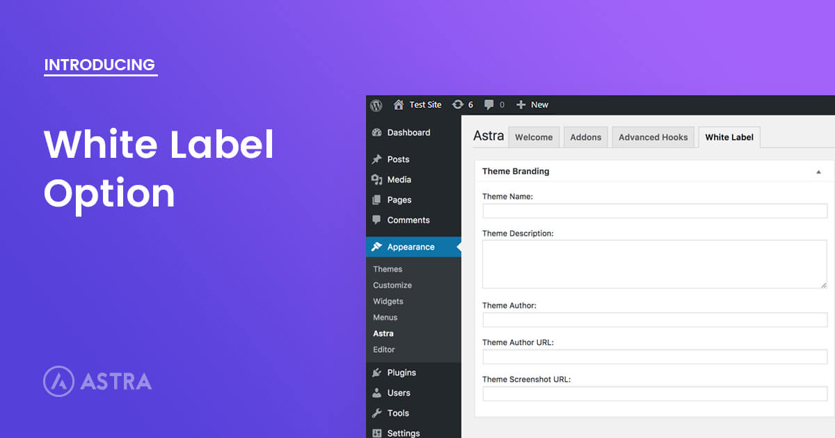
Task: Open the Plugins menu item
Action: click(x=401, y=373)
